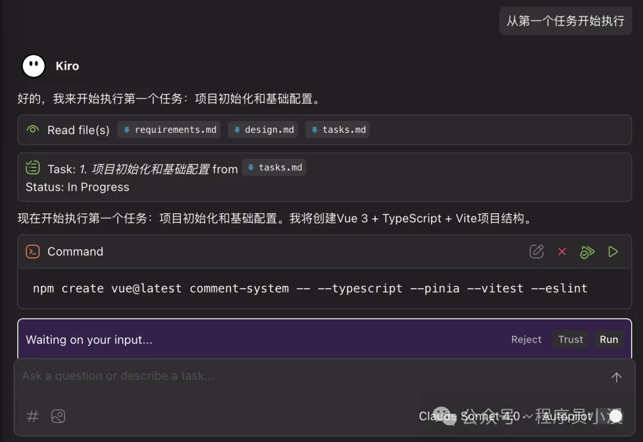The height and width of the screenshot is (442, 643).
Task: Reject the waiting command
Action: click(526, 339)
